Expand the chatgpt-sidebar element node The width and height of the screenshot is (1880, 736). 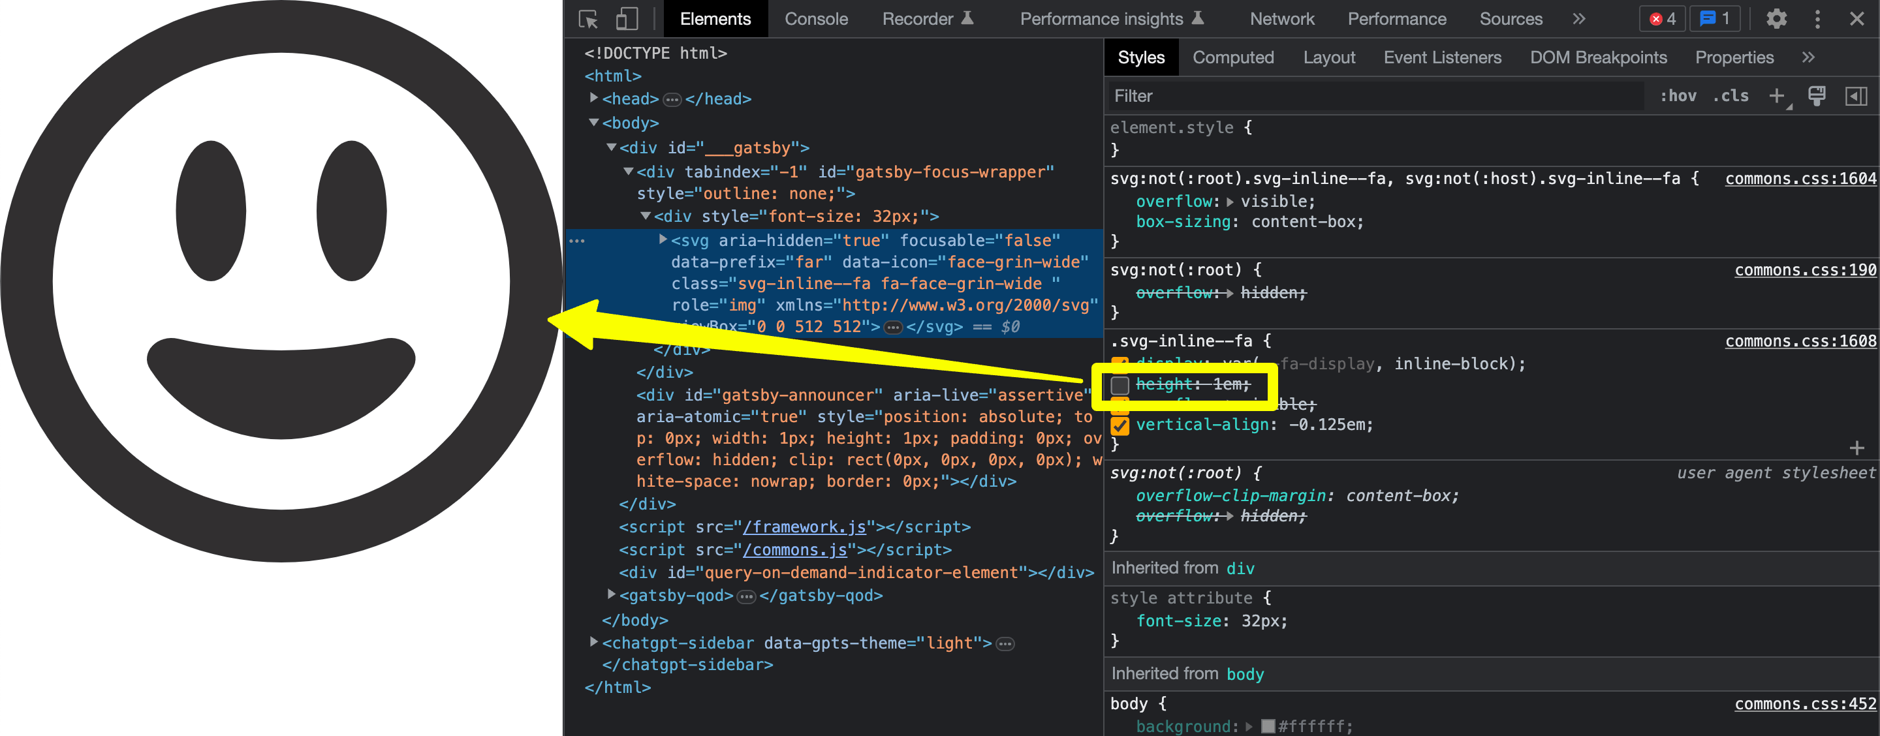pos(594,643)
